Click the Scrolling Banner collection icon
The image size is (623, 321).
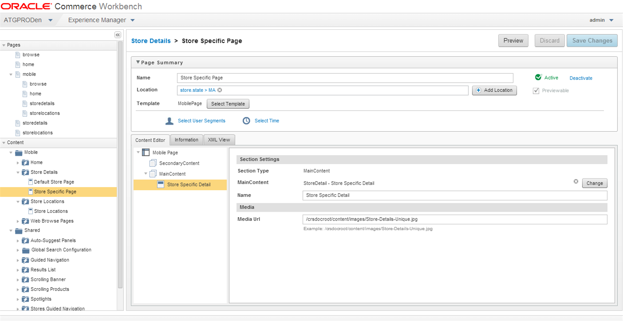point(25,280)
